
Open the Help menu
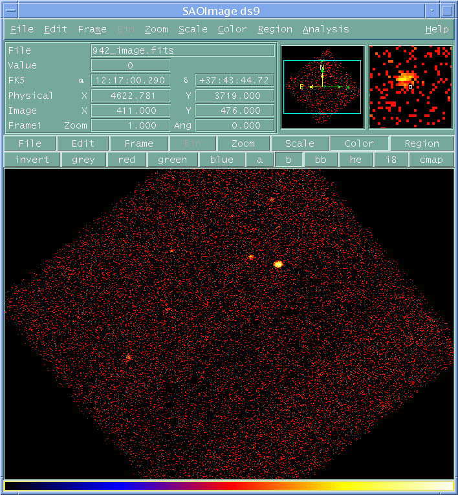coord(437,29)
